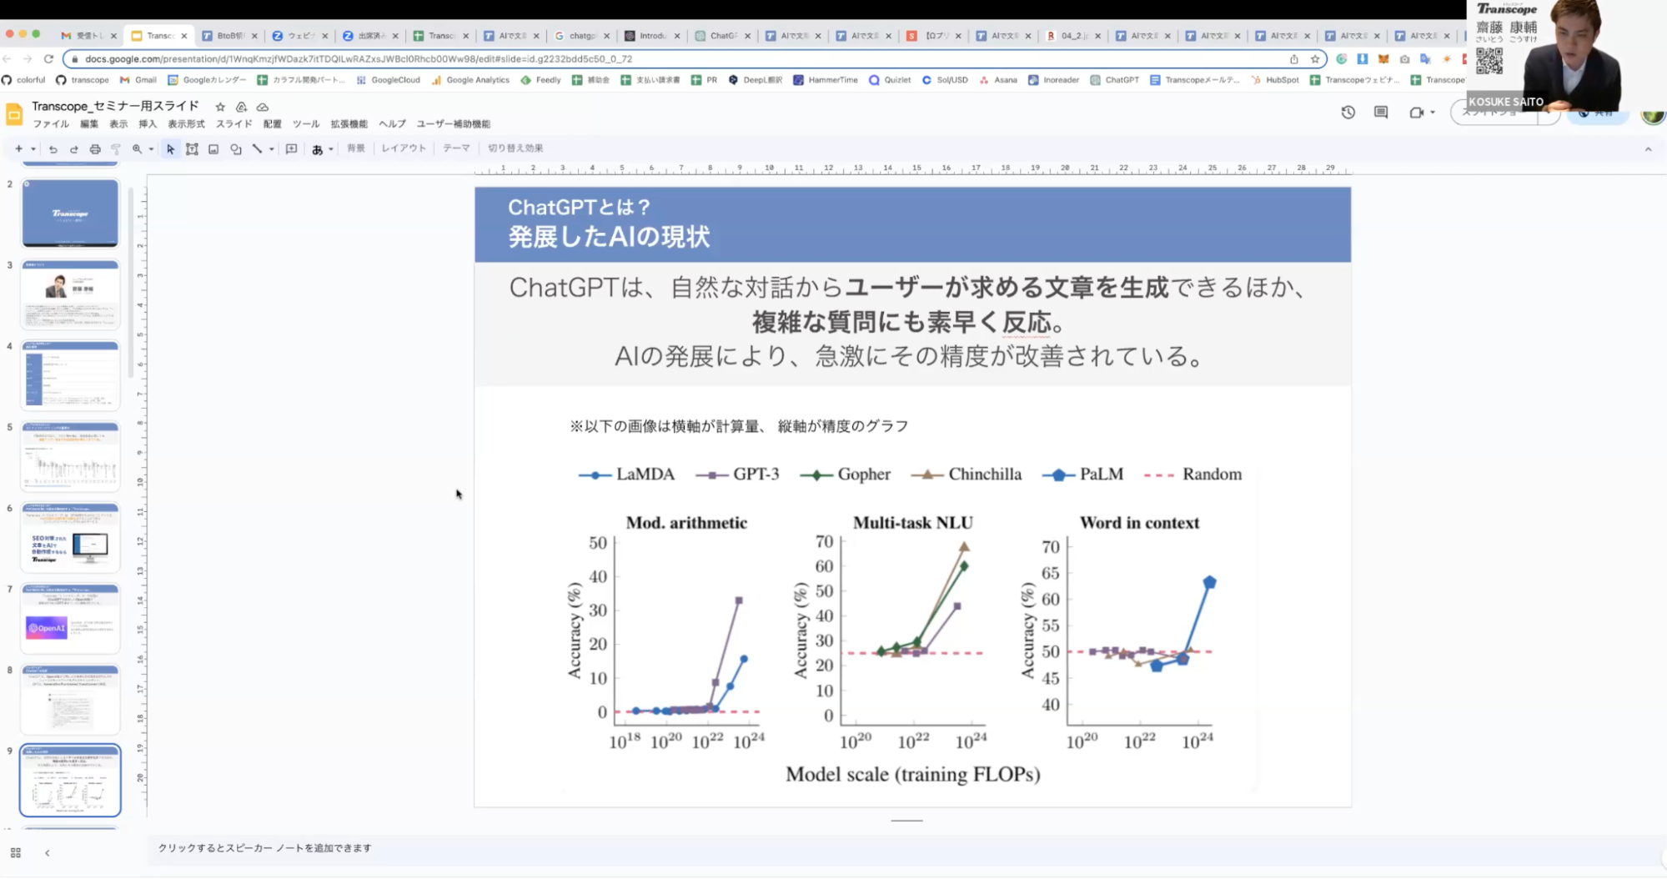Image resolution: width=1667 pixels, height=879 pixels.
Task: Select the Line tool
Action: tap(258, 148)
